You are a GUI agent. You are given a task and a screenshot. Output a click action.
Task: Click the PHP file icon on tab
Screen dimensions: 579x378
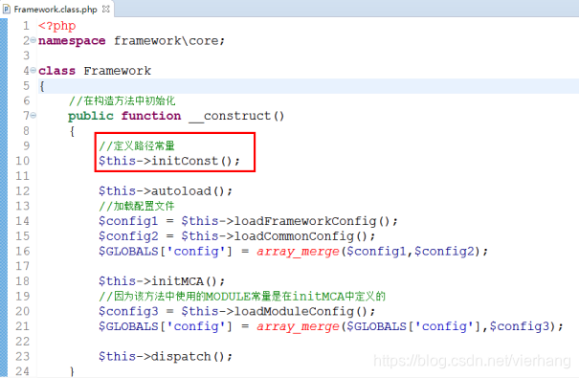point(7,10)
